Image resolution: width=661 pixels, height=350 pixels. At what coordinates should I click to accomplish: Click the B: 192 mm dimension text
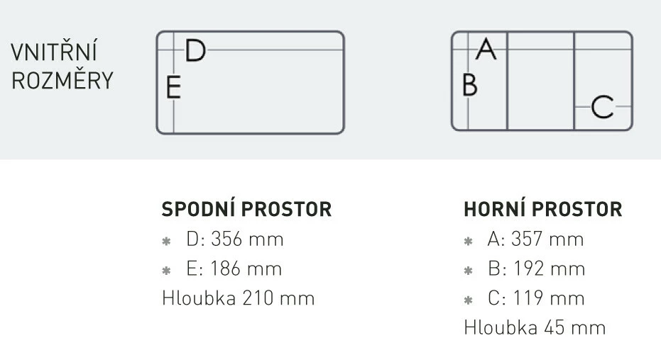coord(535,269)
